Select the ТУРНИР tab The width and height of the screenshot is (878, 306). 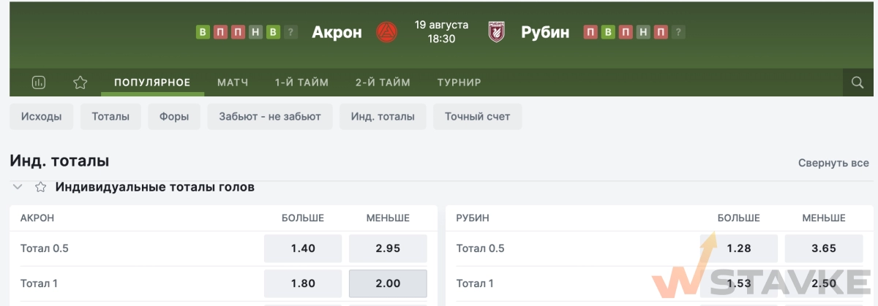pos(459,83)
